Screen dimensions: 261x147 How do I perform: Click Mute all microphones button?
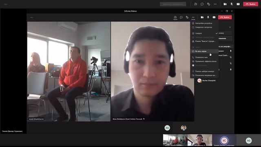click(225, 47)
